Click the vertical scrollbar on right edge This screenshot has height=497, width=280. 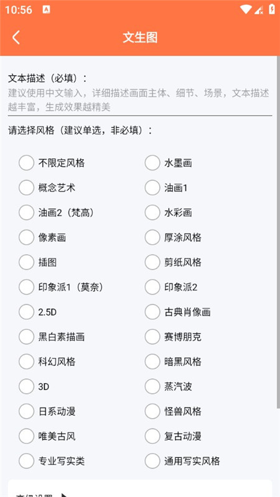278,231
